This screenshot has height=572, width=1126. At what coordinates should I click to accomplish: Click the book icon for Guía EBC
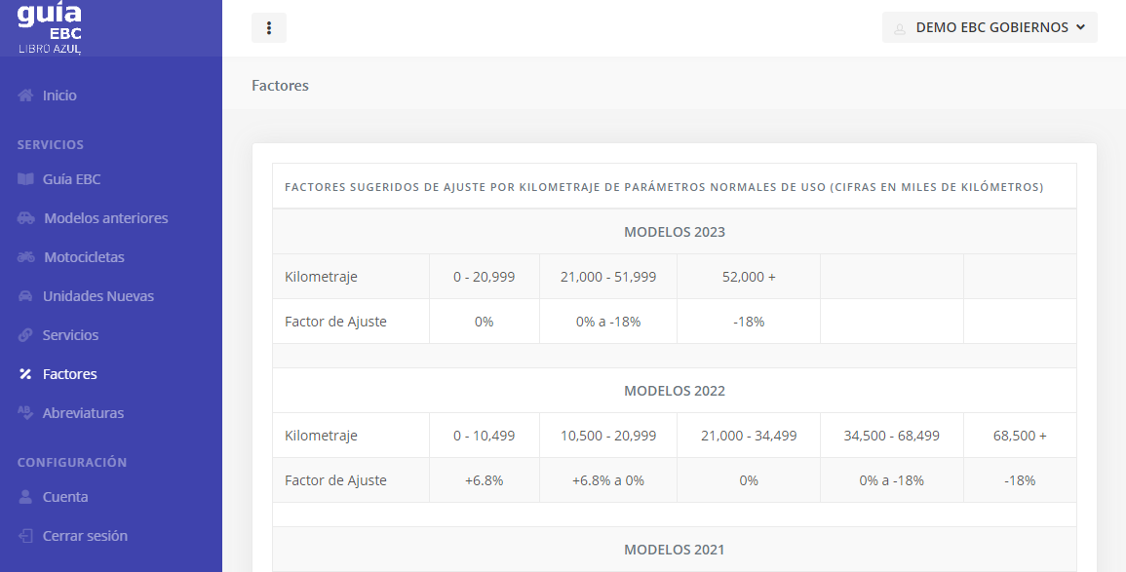[26, 179]
